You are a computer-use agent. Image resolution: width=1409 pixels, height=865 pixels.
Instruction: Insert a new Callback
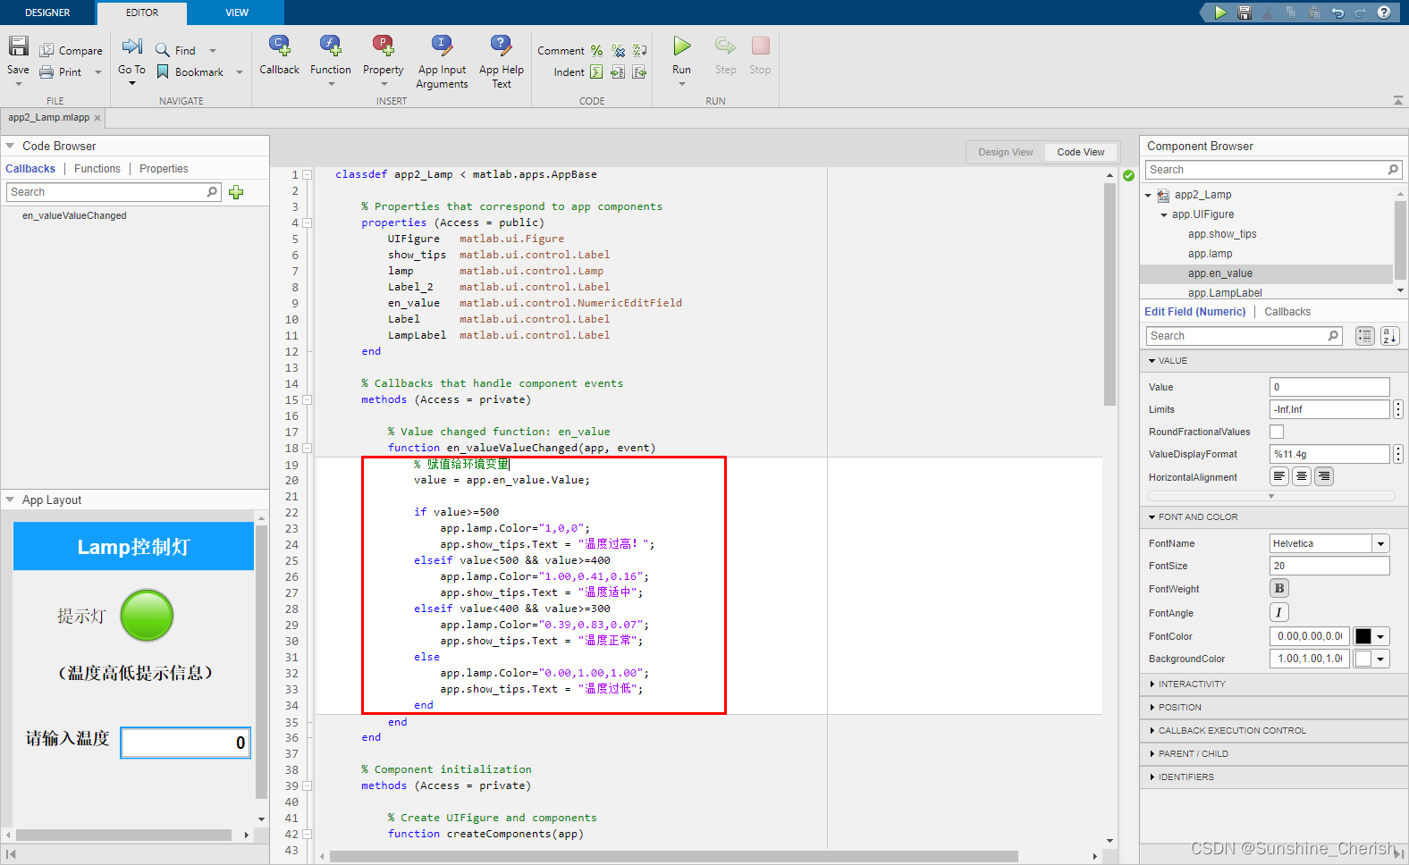click(x=280, y=46)
